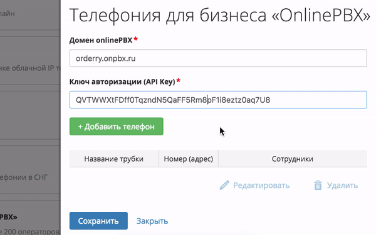Viewport: 376px width, 235px height.
Task: Click the Редактировать link text
Action: click(261, 185)
